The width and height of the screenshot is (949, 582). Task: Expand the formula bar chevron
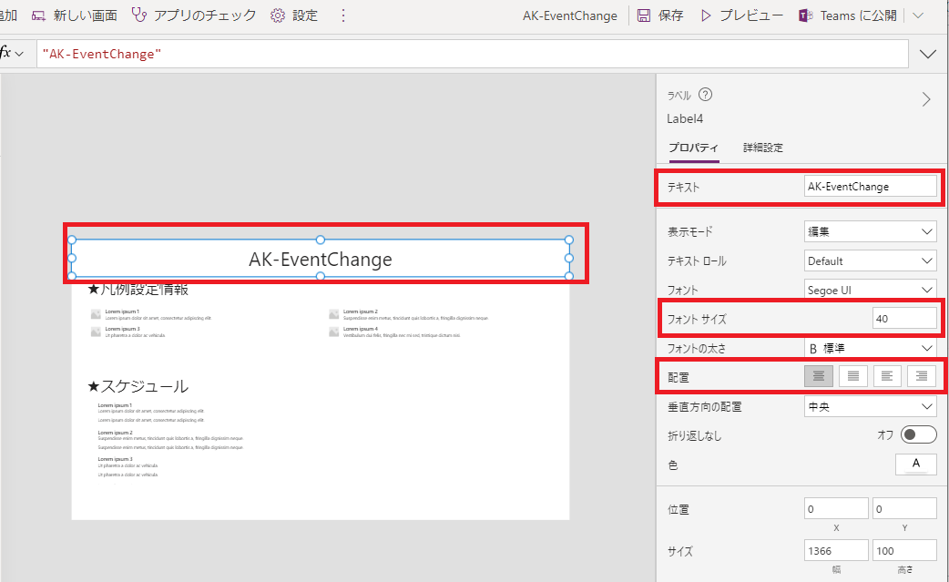click(x=928, y=54)
